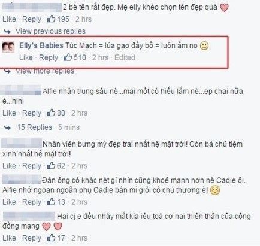Reply to the Hai cj e đều nháy mắt comment
This screenshot has height=246, width=260.
[x=32, y=238]
